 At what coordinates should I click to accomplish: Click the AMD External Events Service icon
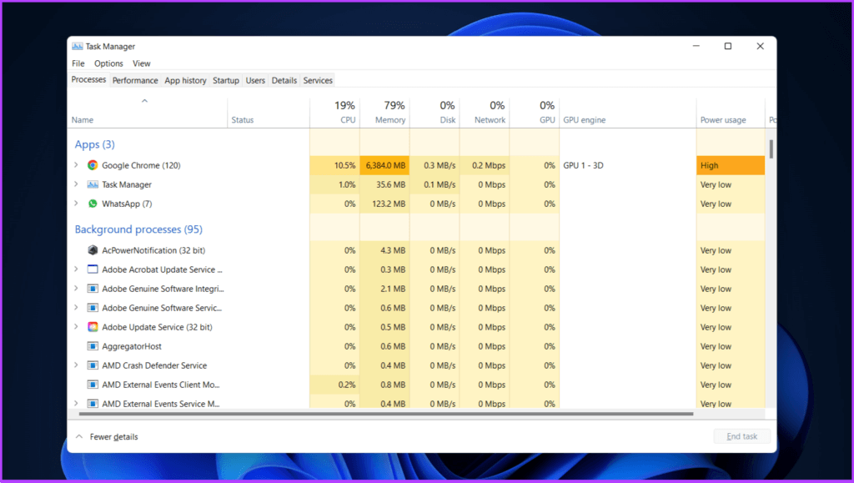point(93,404)
